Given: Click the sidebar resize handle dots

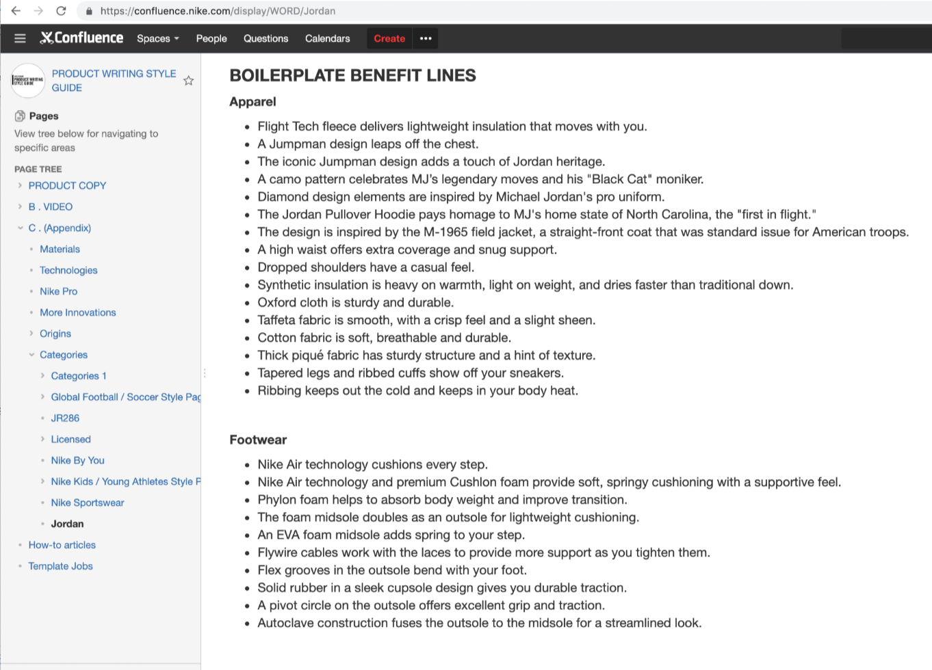Looking at the screenshot, I should (204, 373).
